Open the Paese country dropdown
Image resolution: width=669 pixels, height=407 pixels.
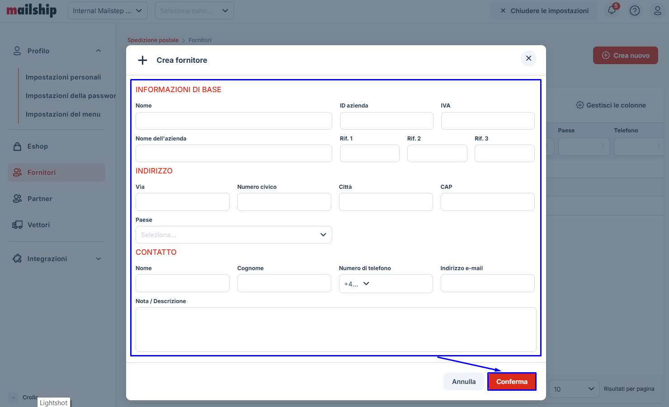pos(234,235)
